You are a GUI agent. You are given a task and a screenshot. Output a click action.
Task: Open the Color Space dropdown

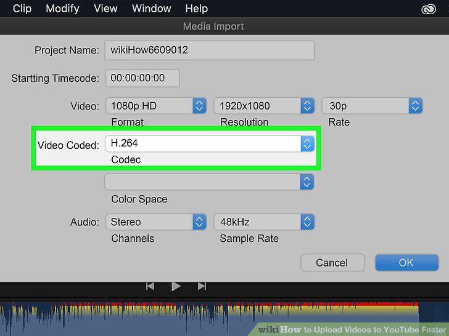tap(209, 182)
